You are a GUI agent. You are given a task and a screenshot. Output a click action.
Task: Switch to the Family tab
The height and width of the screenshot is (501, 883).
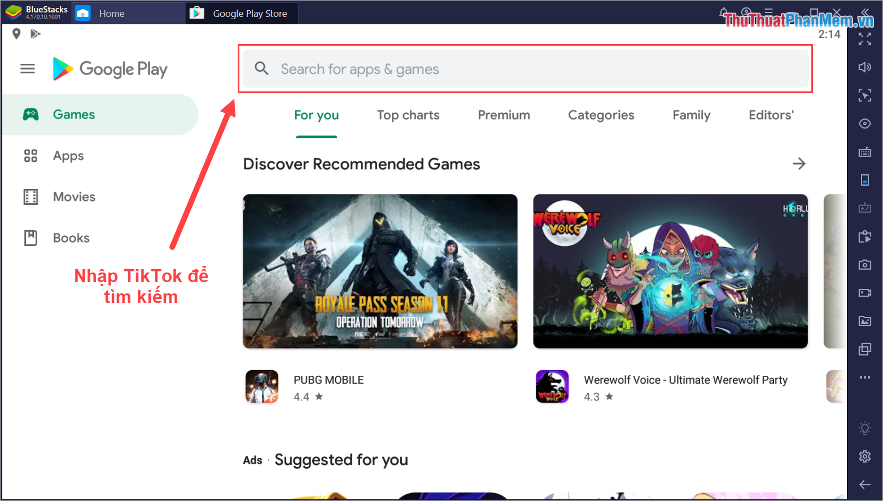692,115
